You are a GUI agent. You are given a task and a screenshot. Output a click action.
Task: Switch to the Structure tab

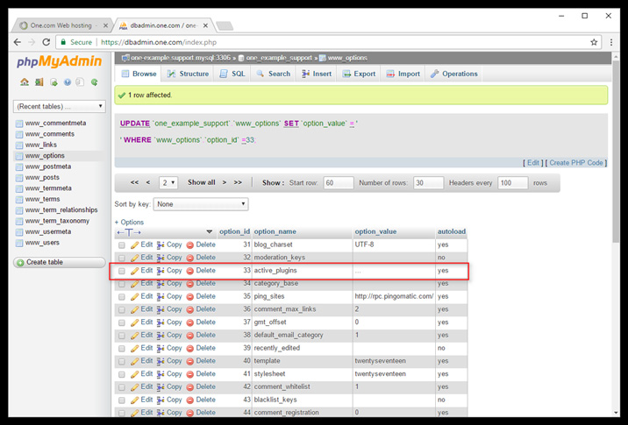click(x=188, y=74)
